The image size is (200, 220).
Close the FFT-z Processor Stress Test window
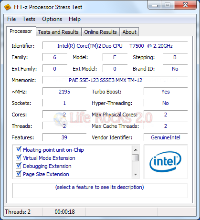185,5
